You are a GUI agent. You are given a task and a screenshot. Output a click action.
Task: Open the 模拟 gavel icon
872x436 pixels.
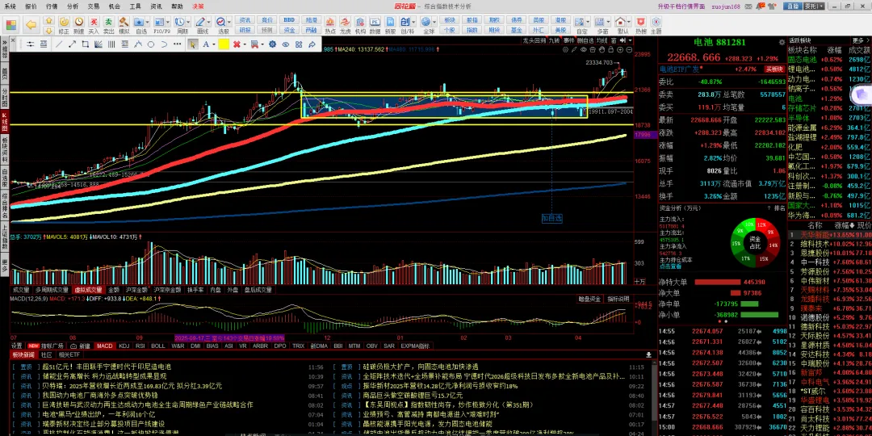click(x=124, y=21)
